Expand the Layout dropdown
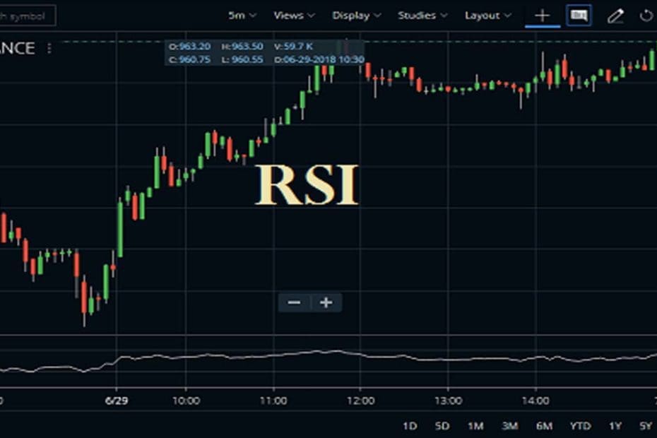This screenshot has width=657, height=438. tap(488, 16)
